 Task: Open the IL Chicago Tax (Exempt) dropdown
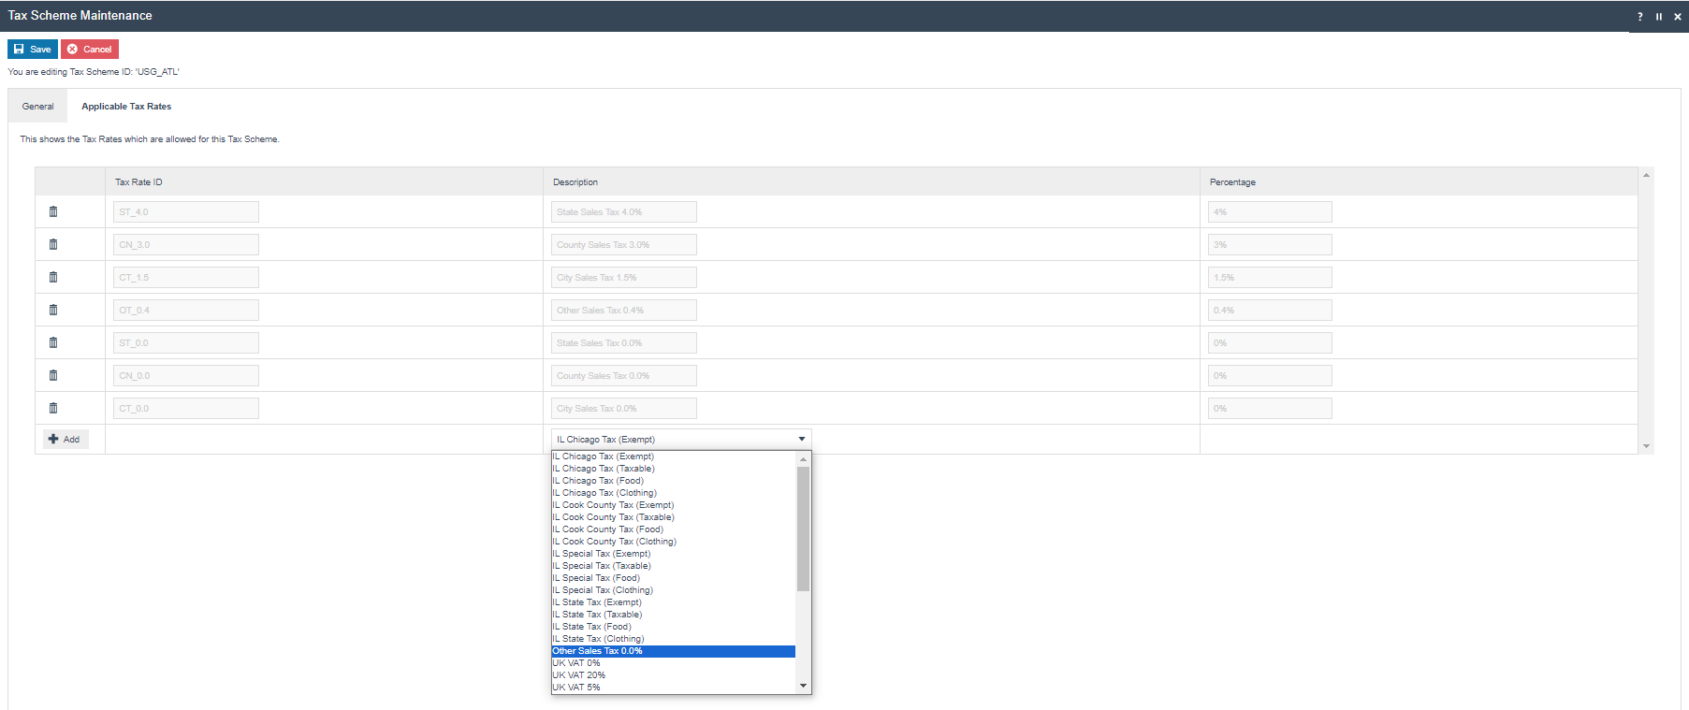(x=681, y=439)
